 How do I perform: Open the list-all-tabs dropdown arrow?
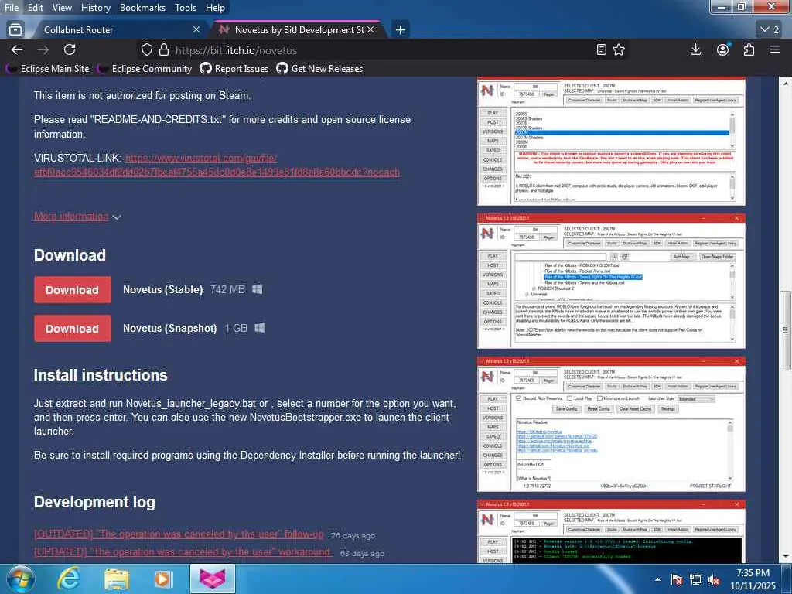[x=770, y=30]
